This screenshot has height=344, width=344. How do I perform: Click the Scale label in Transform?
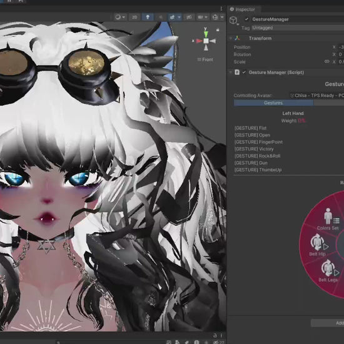pyautogui.click(x=240, y=62)
